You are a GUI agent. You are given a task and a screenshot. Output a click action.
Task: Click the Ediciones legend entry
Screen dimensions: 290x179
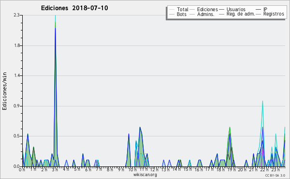[x=204, y=9]
